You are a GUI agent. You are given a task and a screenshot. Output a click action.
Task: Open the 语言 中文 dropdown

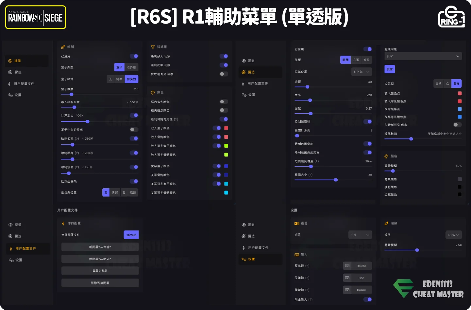coord(360,235)
